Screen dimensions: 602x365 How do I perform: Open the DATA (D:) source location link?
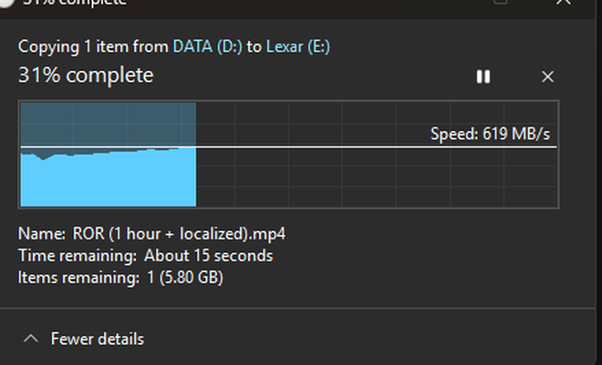[207, 46]
